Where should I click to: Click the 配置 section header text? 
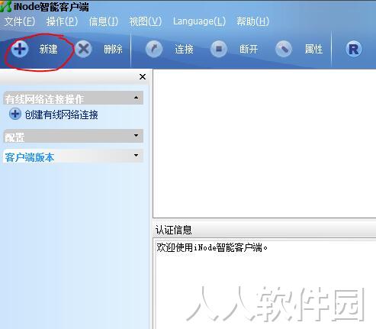point(14,137)
